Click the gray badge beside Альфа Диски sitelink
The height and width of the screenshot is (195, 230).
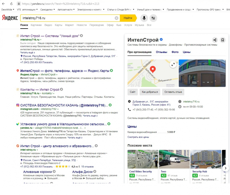pos(95,171)
